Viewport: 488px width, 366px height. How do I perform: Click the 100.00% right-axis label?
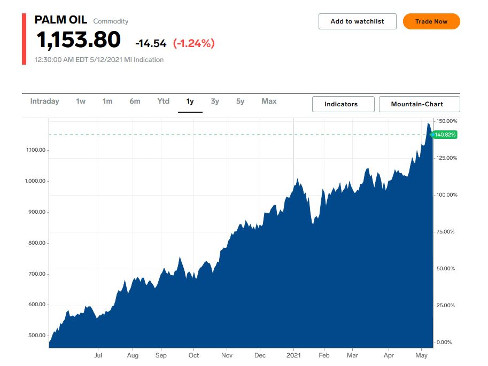coord(447,195)
